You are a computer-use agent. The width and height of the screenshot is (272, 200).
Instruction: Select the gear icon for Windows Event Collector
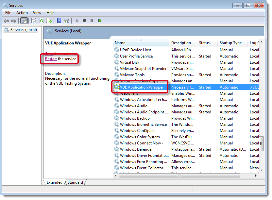click(117, 168)
